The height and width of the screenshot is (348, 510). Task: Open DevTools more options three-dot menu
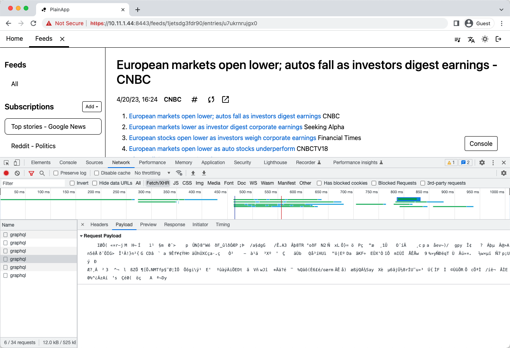pyautogui.click(x=493, y=163)
